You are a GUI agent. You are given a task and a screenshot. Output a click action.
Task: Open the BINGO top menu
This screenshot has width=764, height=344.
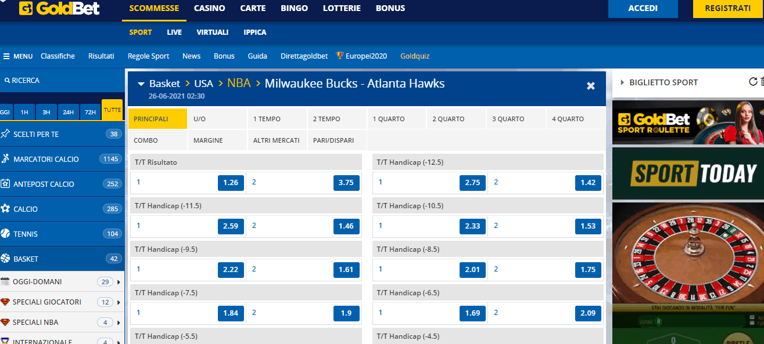pos(295,8)
